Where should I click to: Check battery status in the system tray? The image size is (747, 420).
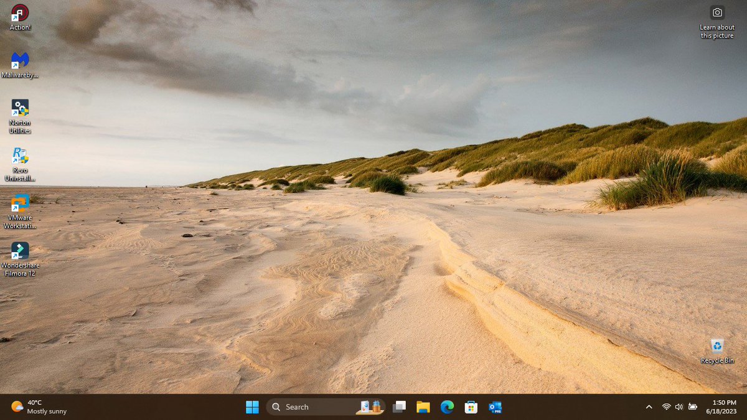[692, 406]
